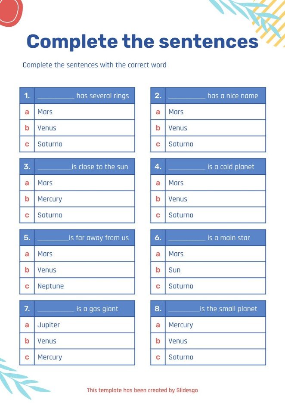Click the blank in 'is a cold planet'
Screen dimensions: 285x403
point(187,167)
